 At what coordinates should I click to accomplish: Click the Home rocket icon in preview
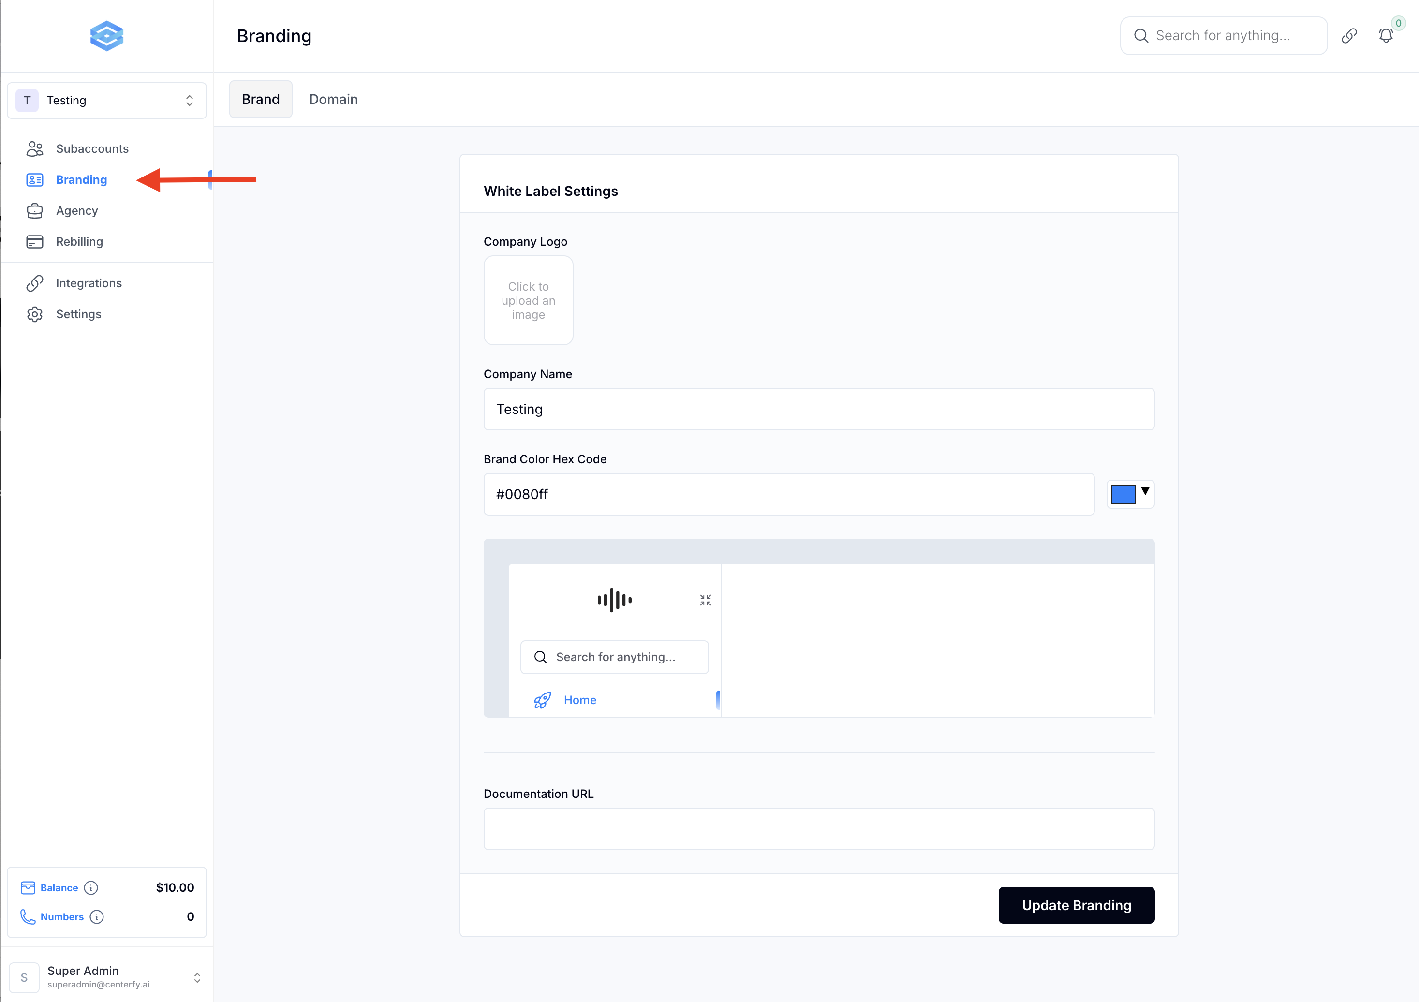542,700
